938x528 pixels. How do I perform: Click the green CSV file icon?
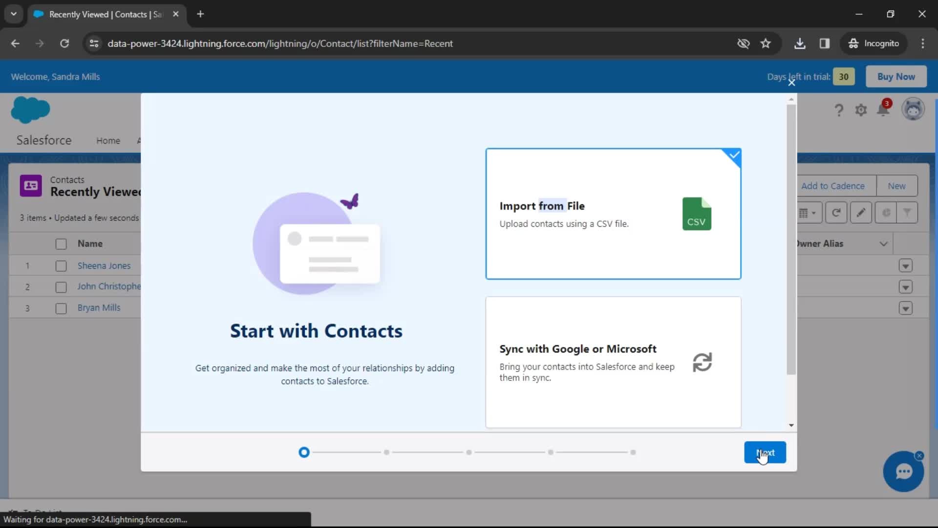point(697,214)
